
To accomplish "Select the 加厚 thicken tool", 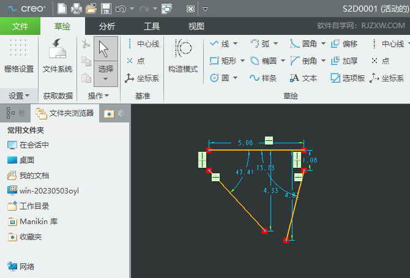I will point(345,61).
